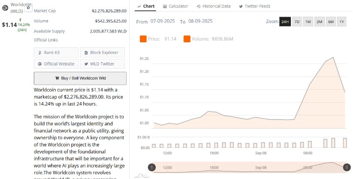
Task: Set chart zoom to 1Y
Action: point(342,22)
